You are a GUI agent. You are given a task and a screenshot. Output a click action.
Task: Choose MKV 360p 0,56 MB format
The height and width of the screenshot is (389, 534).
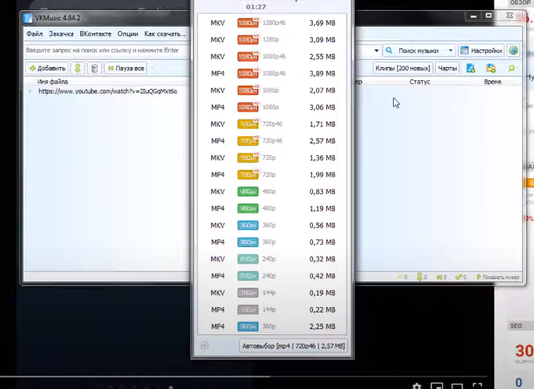(x=272, y=225)
